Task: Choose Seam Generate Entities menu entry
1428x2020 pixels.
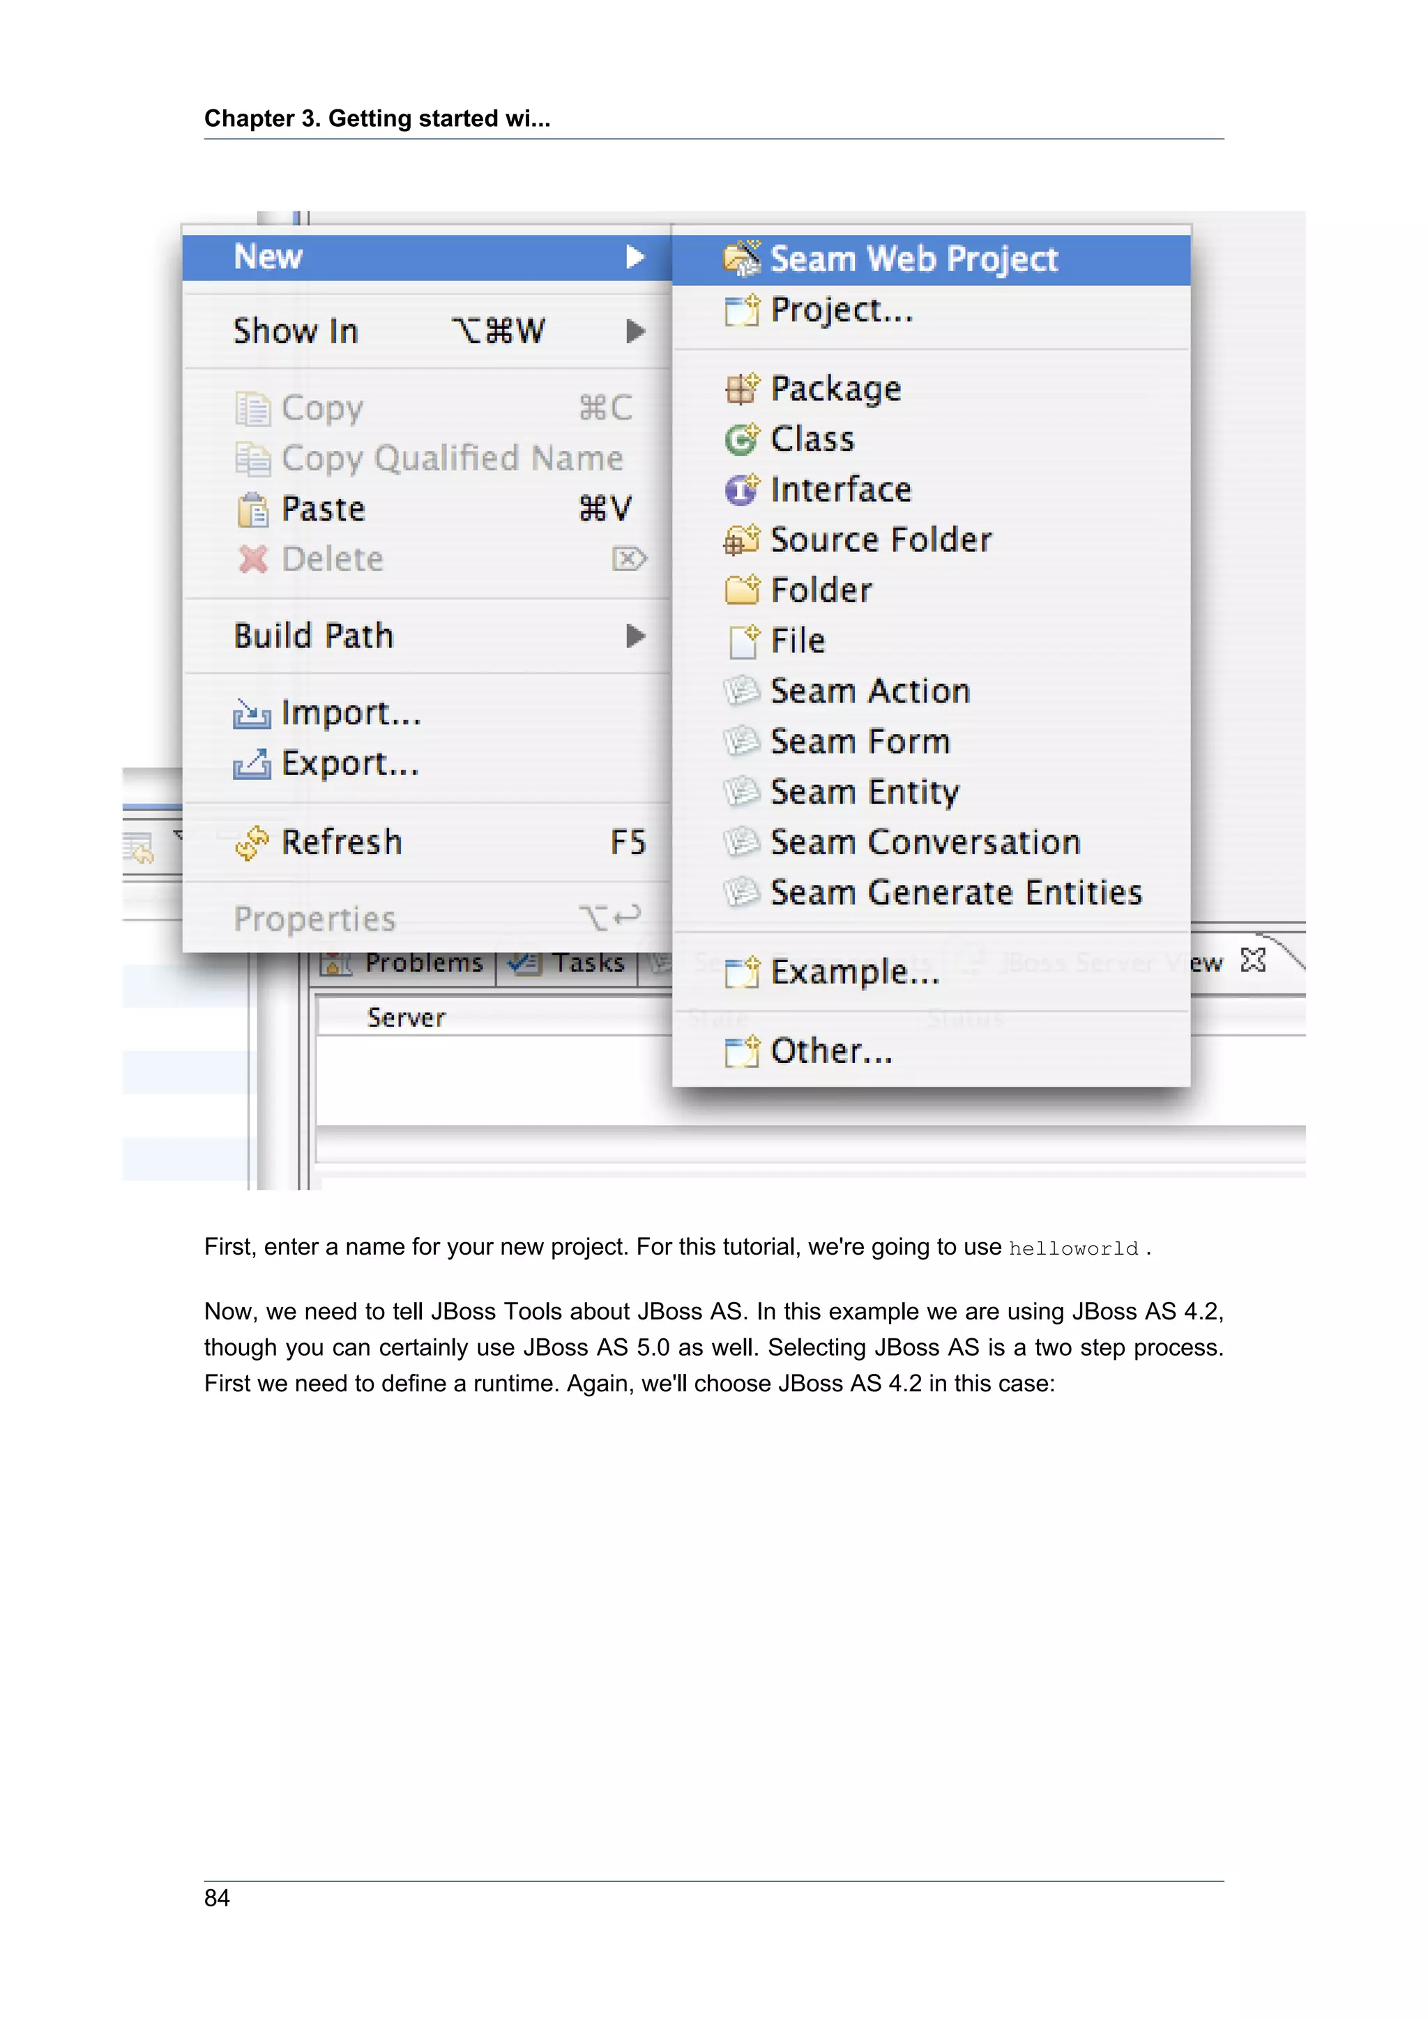Action: [931, 892]
